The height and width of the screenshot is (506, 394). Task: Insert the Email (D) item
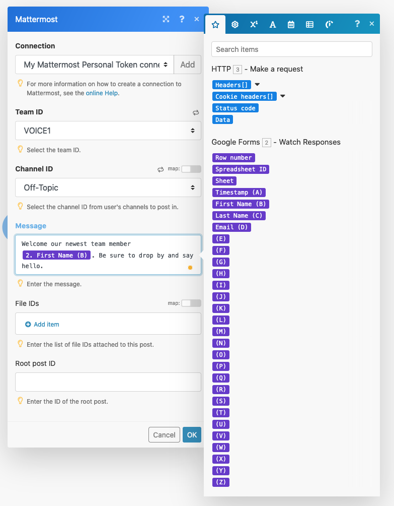(x=231, y=227)
